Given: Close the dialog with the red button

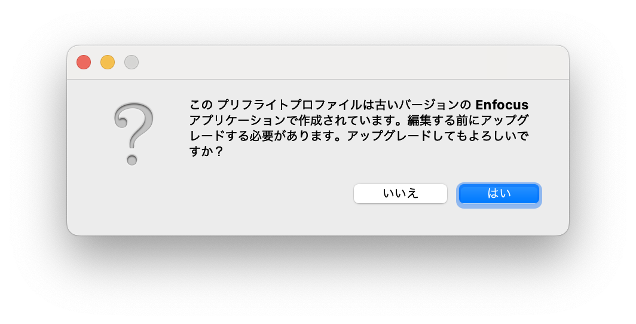Looking at the screenshot, I should click(84, 62).
